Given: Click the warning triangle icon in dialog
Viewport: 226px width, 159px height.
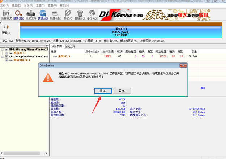Looking at the screenshot, I should (48, 78).
